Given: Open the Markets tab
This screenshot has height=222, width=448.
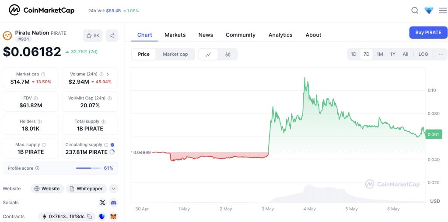Looking at the screenshot, I should tap(175, 35).
